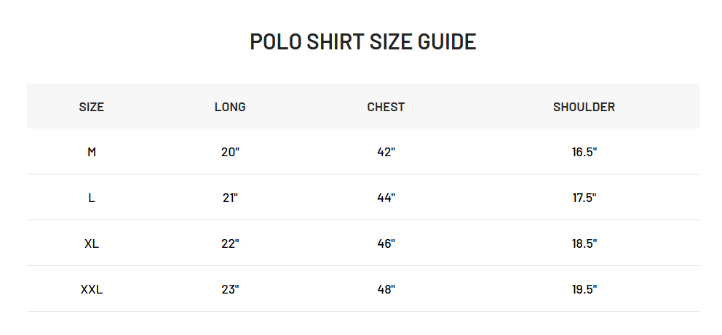This screenshot has width=722, height=335.
Task: Click the 44" chest measurement
Action: coord(386,198)
